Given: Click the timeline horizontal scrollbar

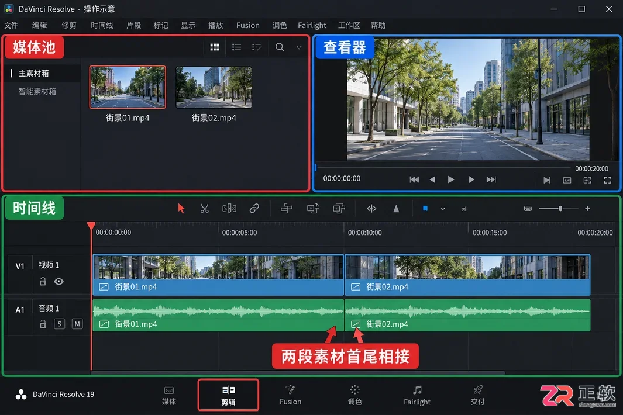Looking at the screenshot, I should pyautogui.click(x=298, y=373).
